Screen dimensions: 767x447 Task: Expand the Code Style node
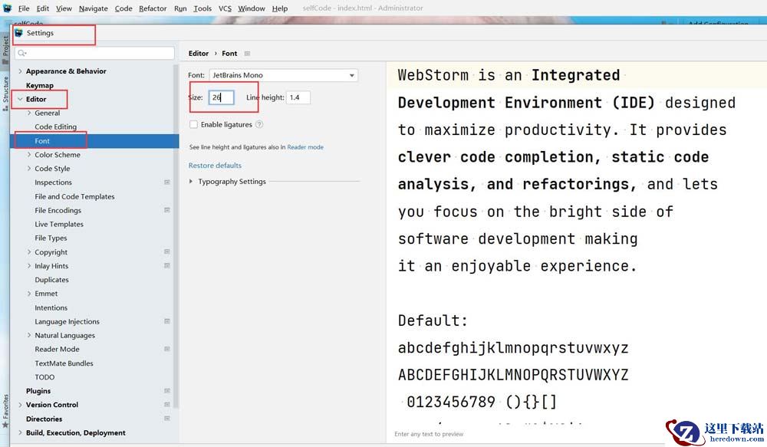coord(29,168)
